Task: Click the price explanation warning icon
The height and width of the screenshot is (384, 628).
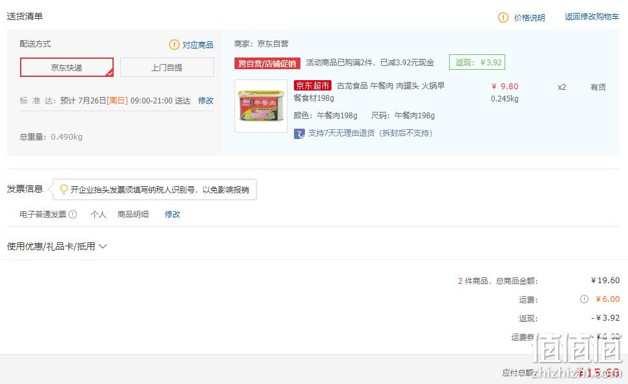Action: (x=503, y=17)
